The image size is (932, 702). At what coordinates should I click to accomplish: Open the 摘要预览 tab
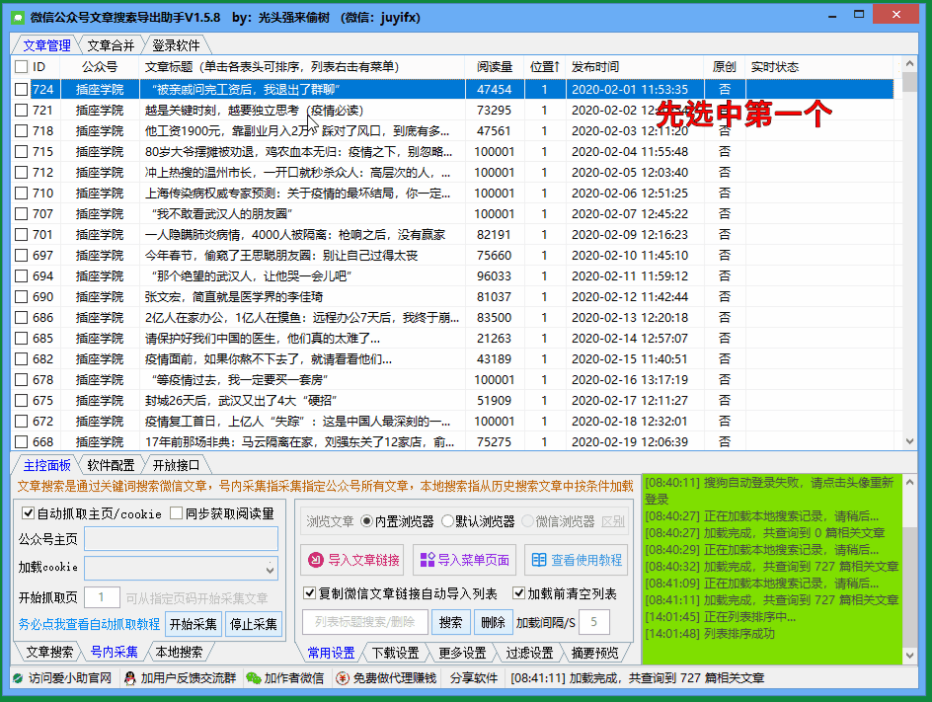[595, 653]
